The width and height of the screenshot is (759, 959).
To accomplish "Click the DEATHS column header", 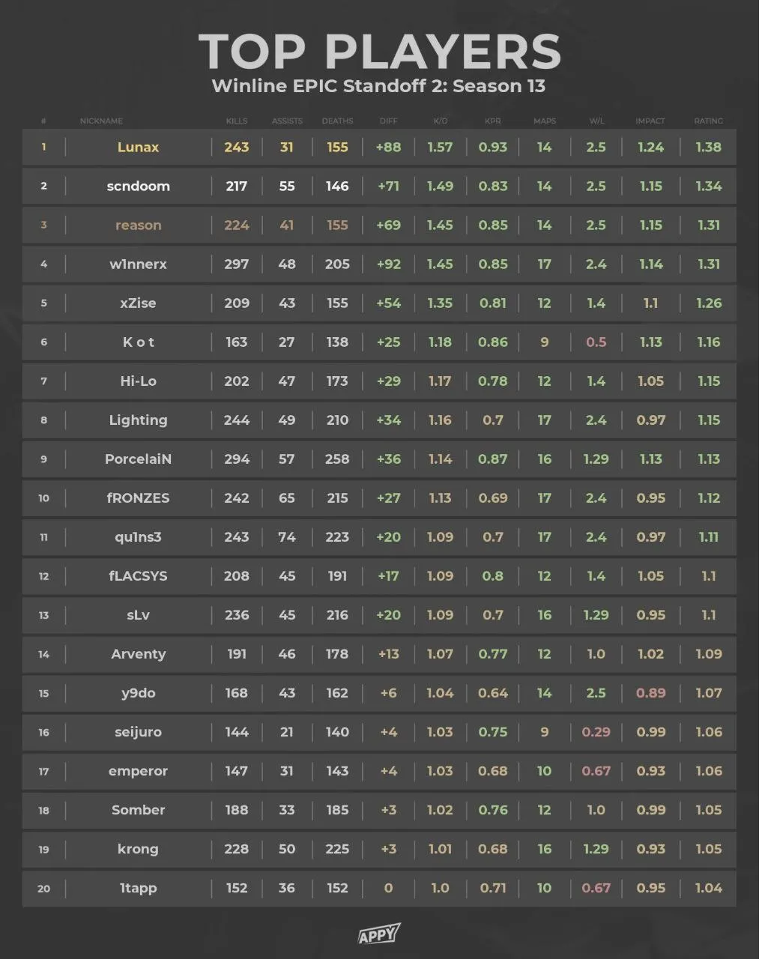I will (x=337, y=121).
